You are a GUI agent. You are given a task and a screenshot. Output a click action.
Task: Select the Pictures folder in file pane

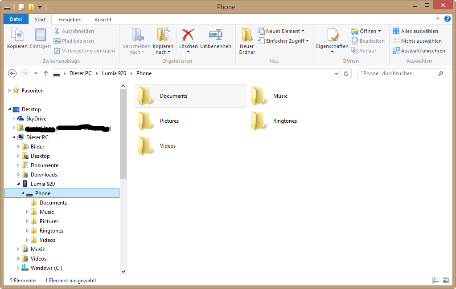(159, 121)
